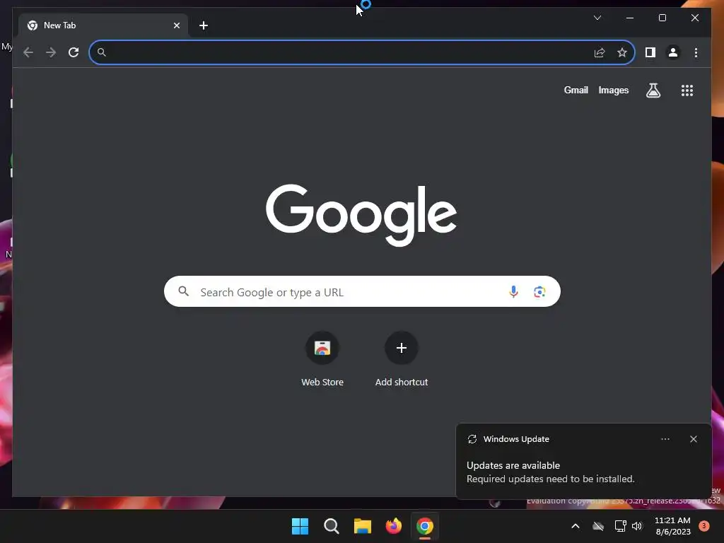Open Search Labs flask icon
Image resolution: width=724 pixels, height=543 pixels.
(x=653, y=90)
